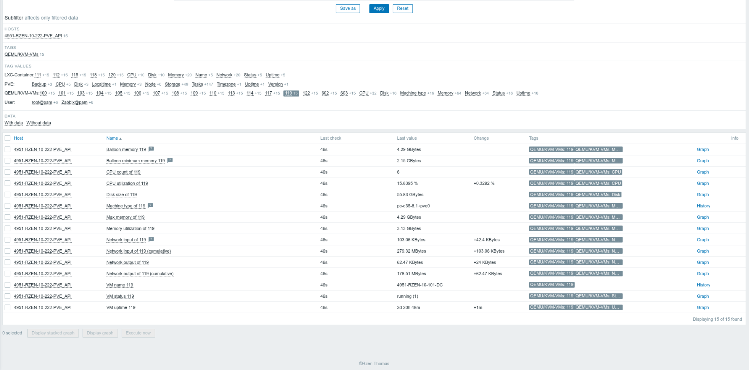The width and height of the screenshot is (749, 370).
Task: Click the Apply filter button
Action: (379, 8)
